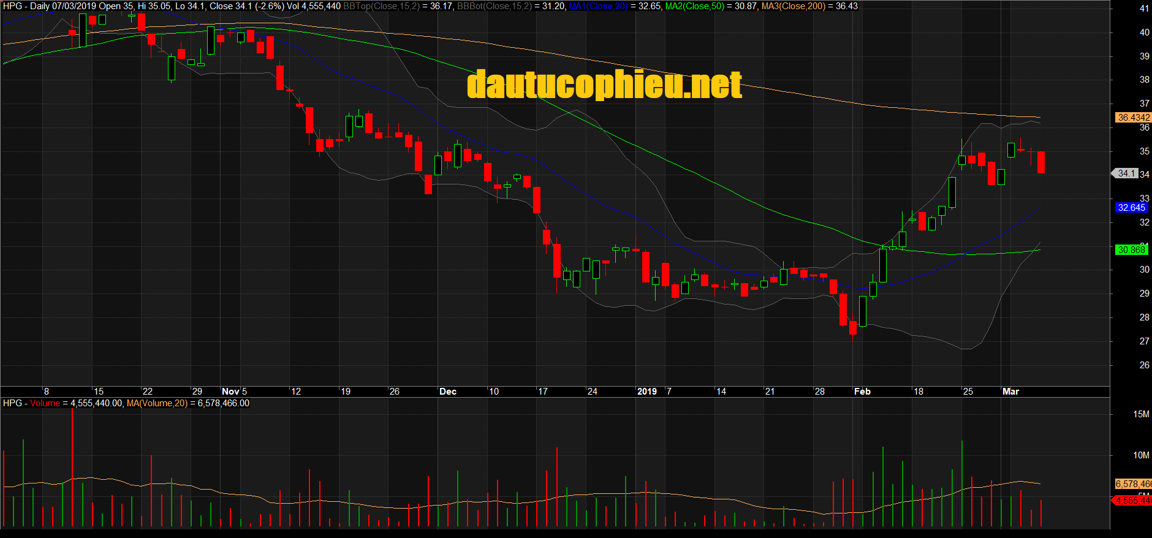Image resolution: width=1152 pixels, height=538 pixels.
Task: Click the orange 6,578,466 volume average tag
Action: 1133,484
